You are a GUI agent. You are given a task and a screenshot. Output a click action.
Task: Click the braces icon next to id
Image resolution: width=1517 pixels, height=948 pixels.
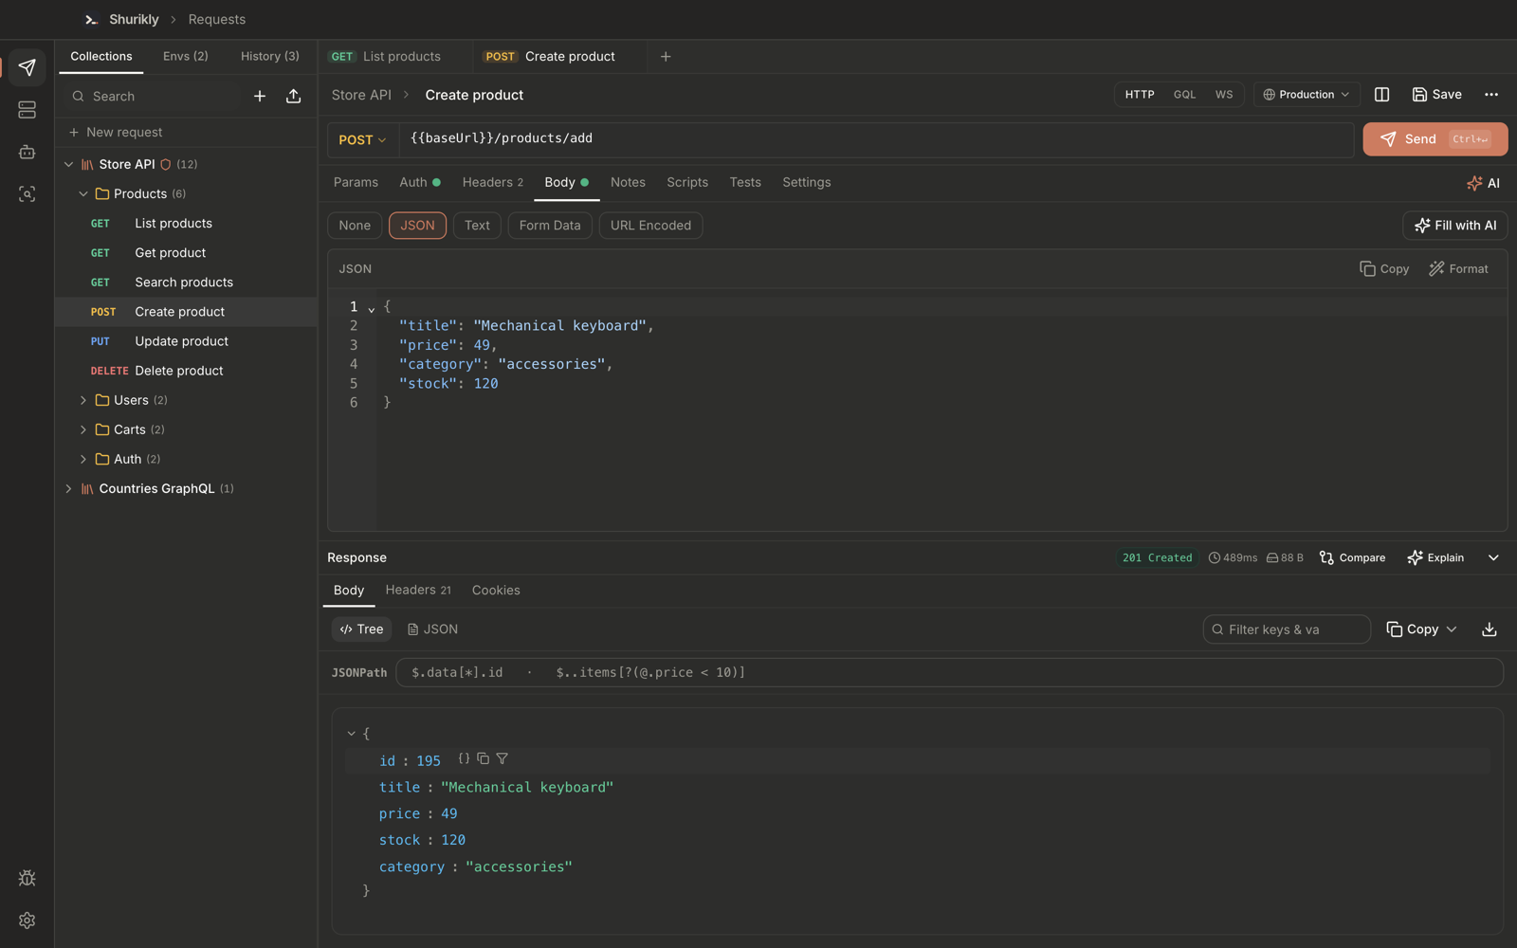coord(464,758)
